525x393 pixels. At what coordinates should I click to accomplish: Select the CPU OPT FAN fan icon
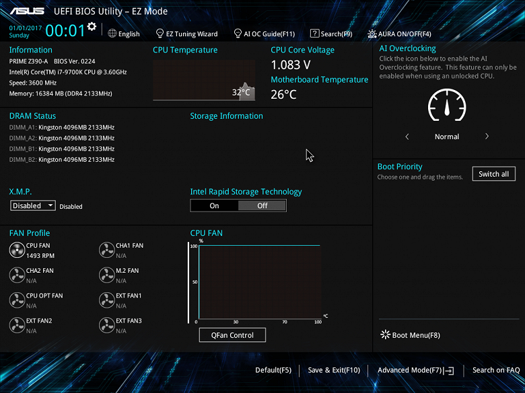click(x=17, y=300)
